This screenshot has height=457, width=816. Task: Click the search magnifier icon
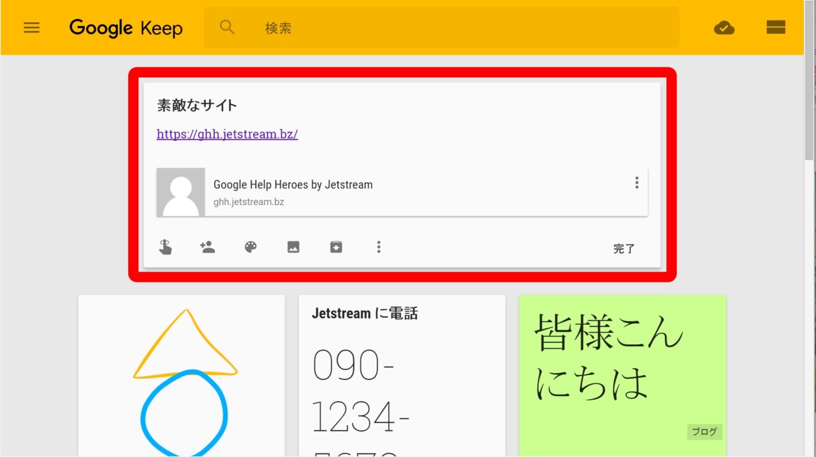[x=227, y=27]
